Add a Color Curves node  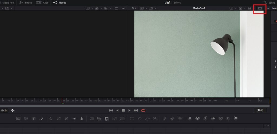pyautogui.click(x=59, y=119)
